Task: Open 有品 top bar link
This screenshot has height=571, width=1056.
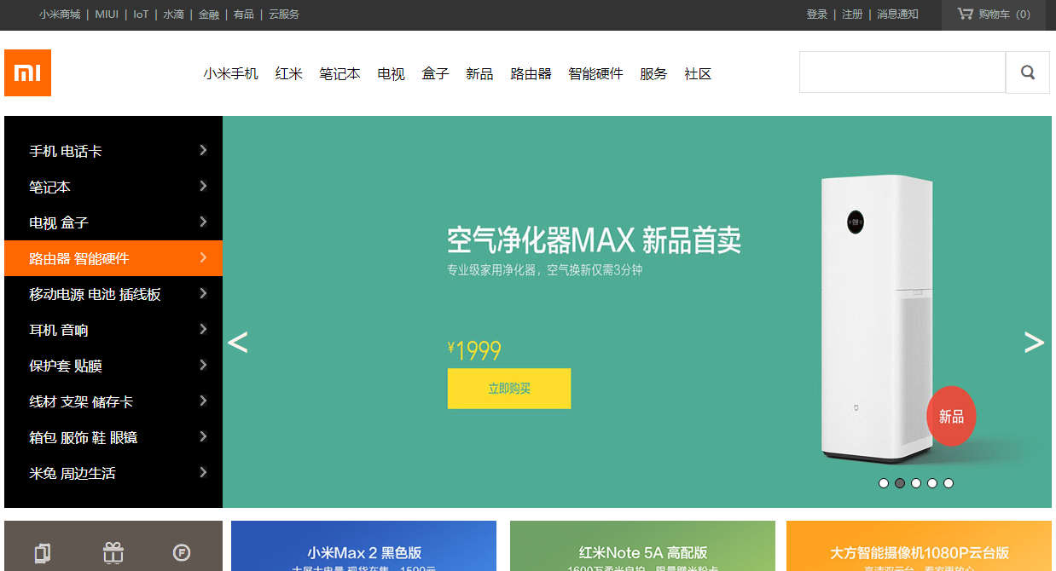Action: click(x=244, y=14)
